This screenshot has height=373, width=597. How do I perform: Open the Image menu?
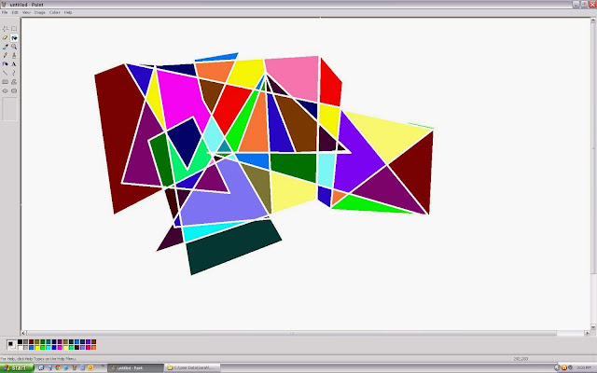click(39, 12)
